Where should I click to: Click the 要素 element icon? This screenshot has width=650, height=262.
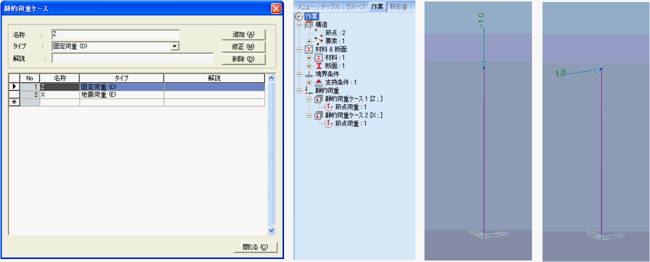318,40
